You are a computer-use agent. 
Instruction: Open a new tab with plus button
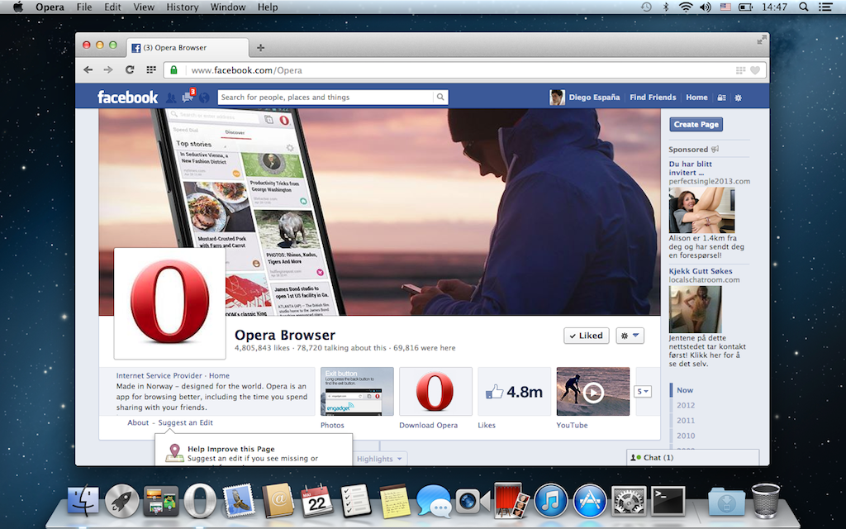(x=261, y=47)
